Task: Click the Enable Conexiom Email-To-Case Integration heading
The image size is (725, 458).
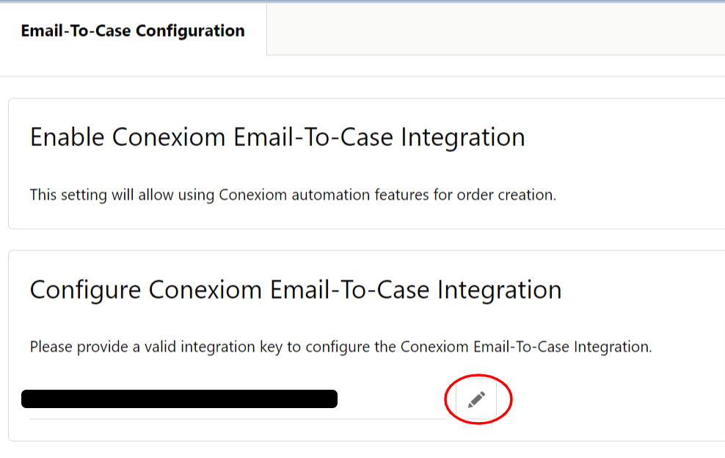Action: coord(277,137)
